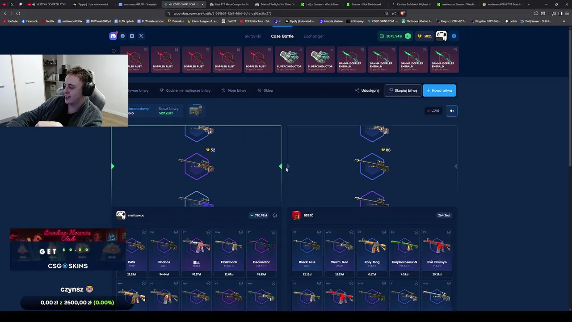Click the shield icon on Flashback card
This screenshot has width=572, height=322.
[x=240, y=232]
